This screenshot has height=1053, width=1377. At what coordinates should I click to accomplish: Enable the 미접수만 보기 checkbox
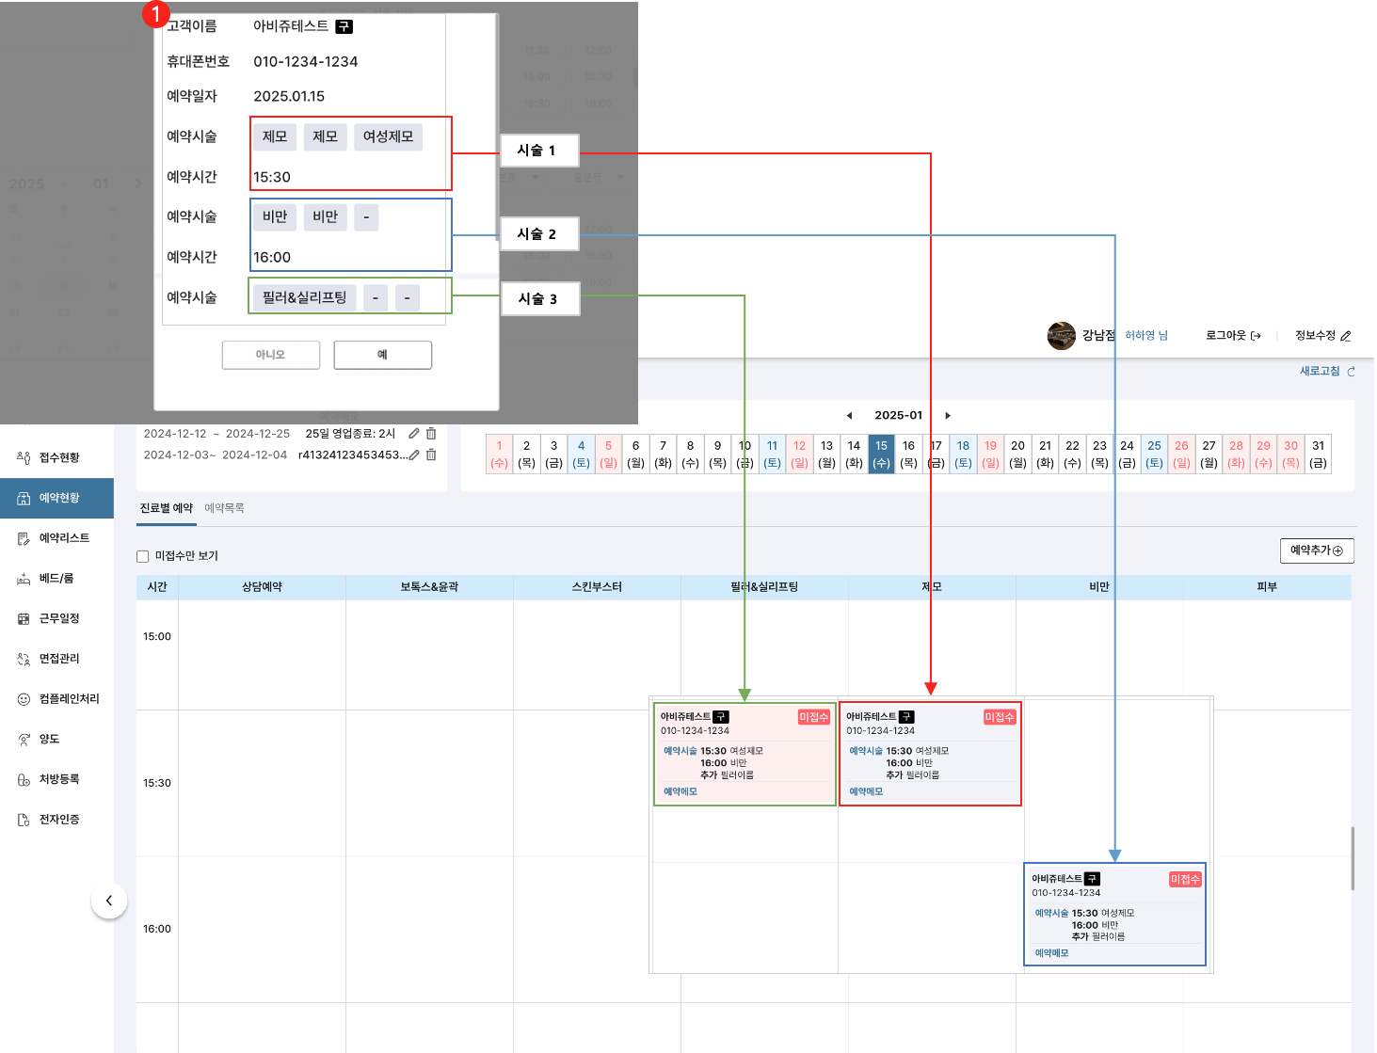tap(143, 556)
